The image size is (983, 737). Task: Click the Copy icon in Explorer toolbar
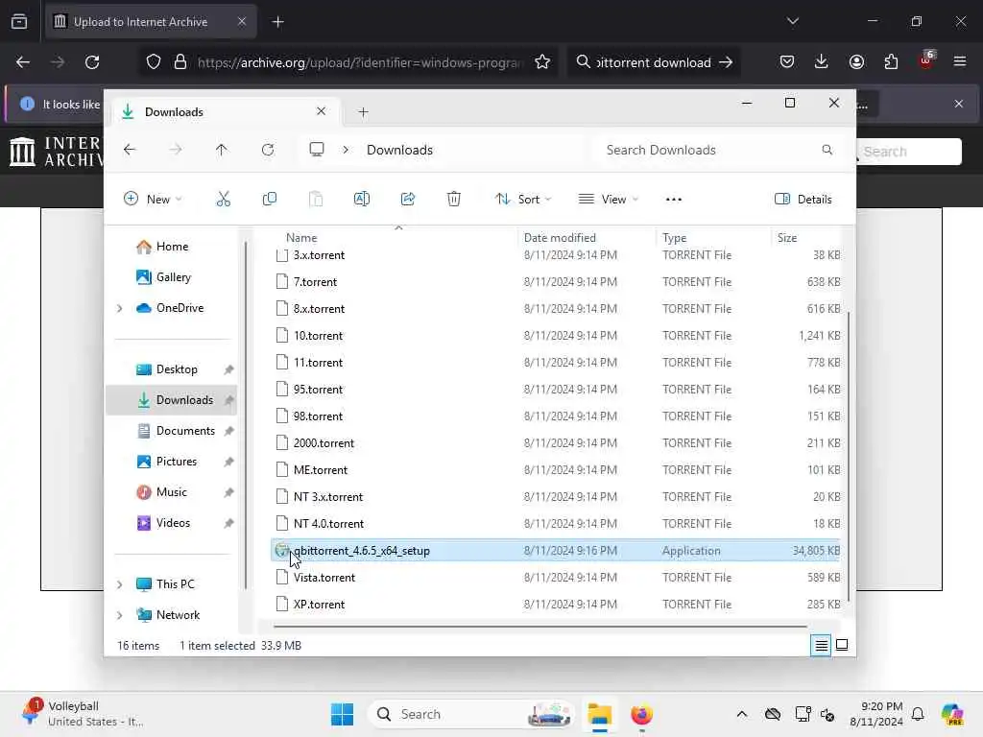270,200
